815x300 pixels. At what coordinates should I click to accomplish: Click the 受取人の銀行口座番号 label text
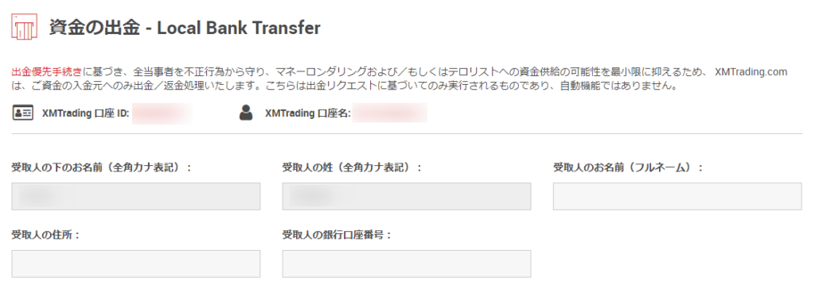point(337,235)
